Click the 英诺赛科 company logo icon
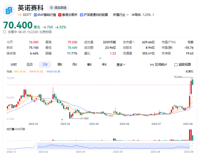198x155 pixels. point(9,10)
